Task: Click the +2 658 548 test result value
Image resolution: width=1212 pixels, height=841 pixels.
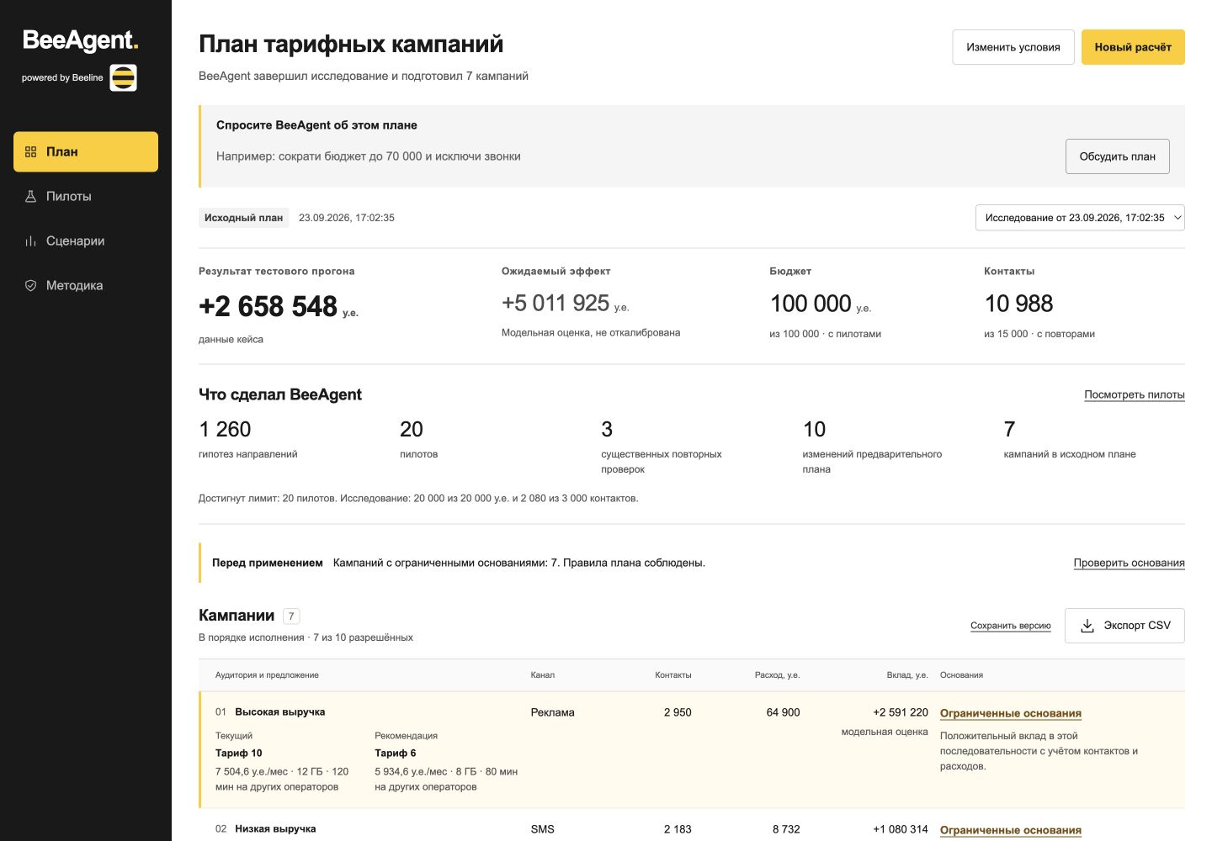Action: 268,306
